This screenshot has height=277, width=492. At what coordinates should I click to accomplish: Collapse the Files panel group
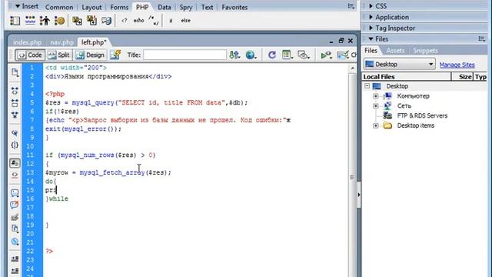click(371, 39)
